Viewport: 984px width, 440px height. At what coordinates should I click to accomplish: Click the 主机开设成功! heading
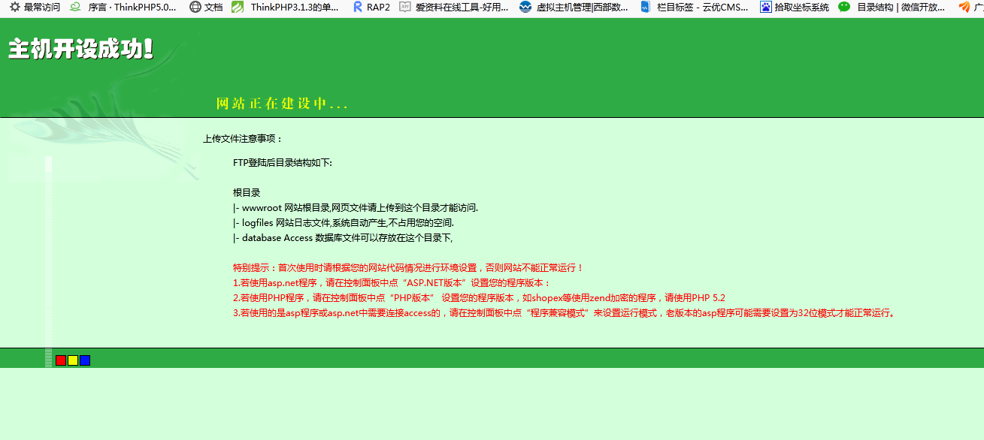(81, 49)
